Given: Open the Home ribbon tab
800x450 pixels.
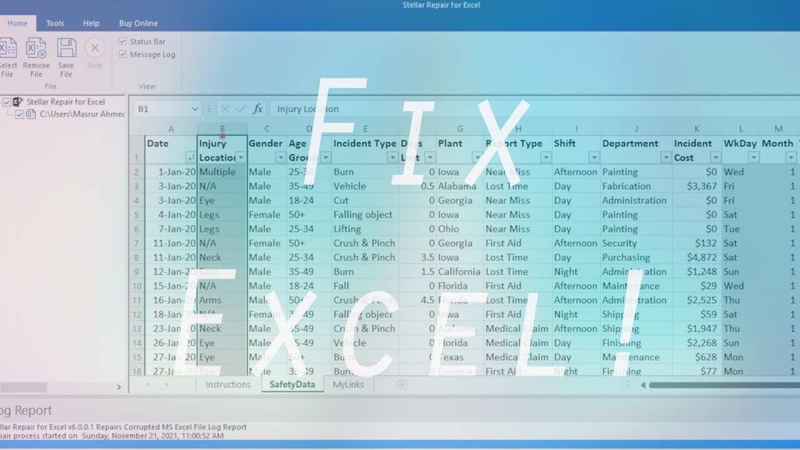Looking at the screenshot, I should tap(17, 23).
